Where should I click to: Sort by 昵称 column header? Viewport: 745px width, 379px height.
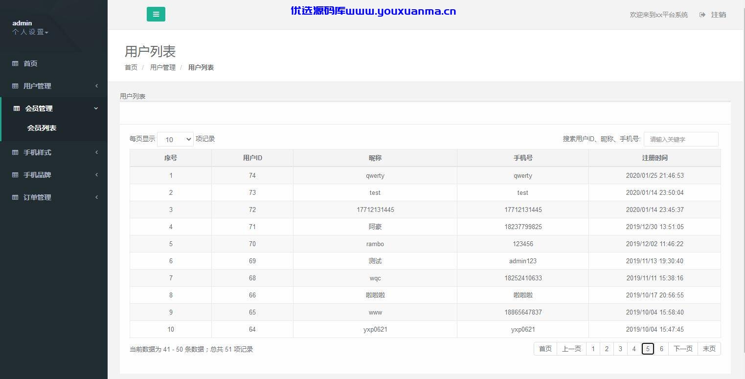[x=375, y=158]
